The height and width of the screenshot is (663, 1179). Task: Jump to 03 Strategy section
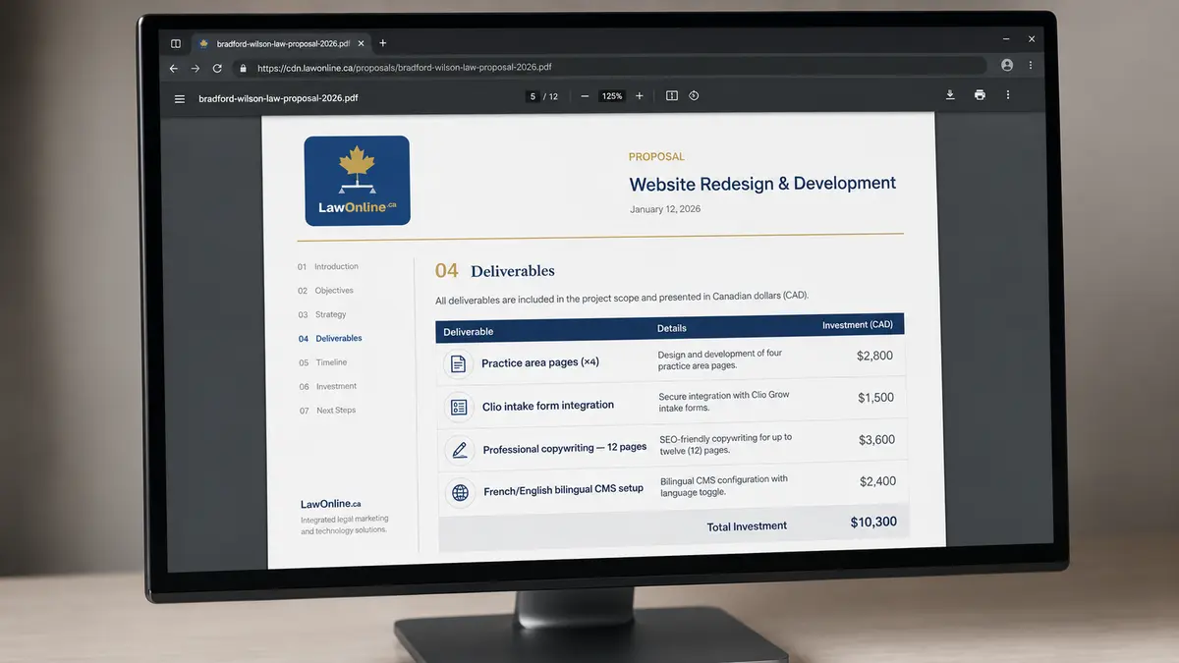[322, 314]
